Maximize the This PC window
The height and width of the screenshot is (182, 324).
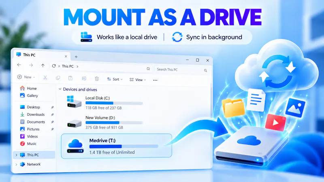(x=197, y=60)
